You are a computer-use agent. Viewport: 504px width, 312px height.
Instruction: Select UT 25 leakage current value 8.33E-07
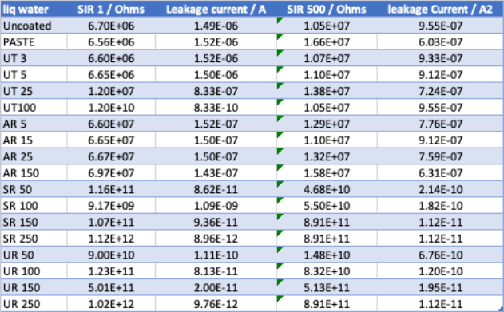216,91
